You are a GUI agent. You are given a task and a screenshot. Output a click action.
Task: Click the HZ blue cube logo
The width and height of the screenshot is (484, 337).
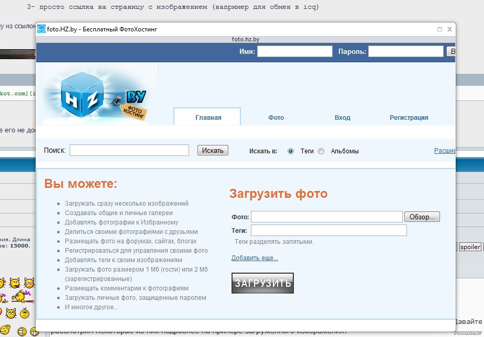82,94
